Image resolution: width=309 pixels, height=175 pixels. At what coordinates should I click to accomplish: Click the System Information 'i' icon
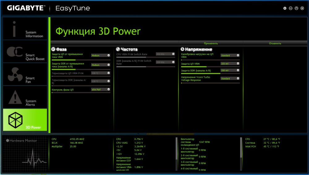click(x=14, y=29)
